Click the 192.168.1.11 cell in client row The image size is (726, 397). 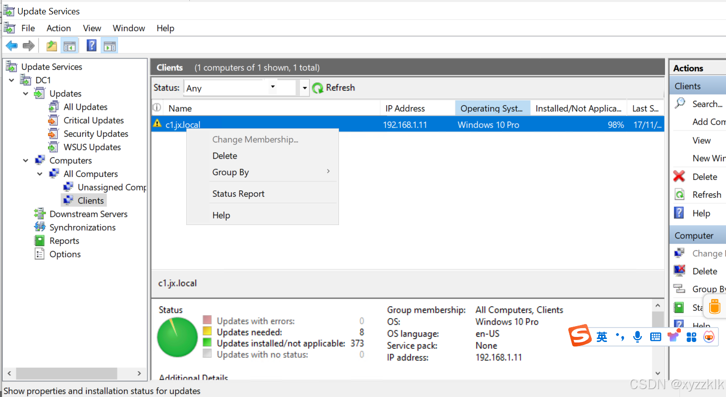pyautogui.click(x=405, y=124)
